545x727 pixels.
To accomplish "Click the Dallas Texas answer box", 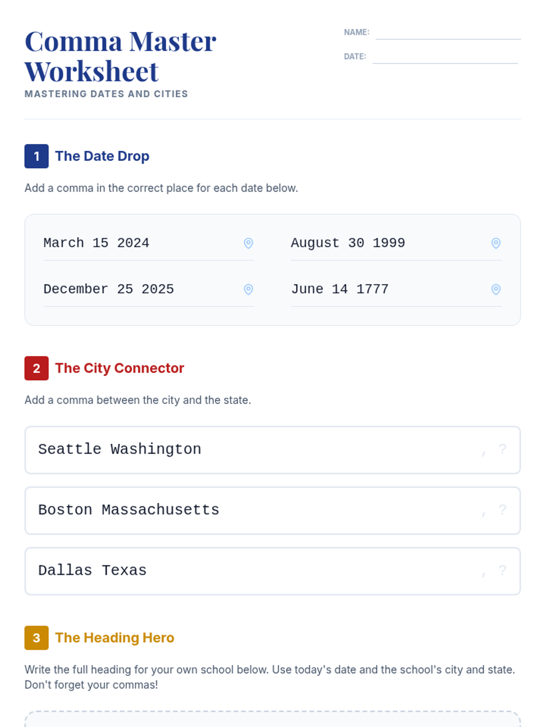I will pos(272,571).
